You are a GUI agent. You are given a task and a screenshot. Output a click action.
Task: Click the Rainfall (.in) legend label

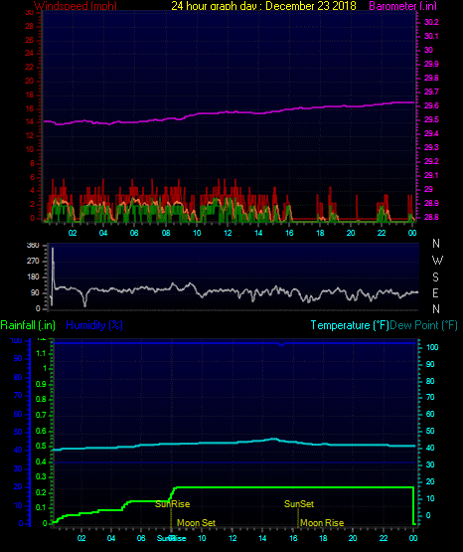28,325
